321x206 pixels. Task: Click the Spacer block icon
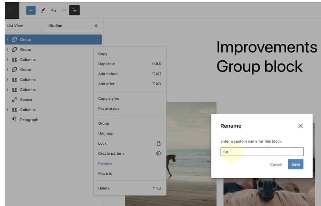pos(14,100)
